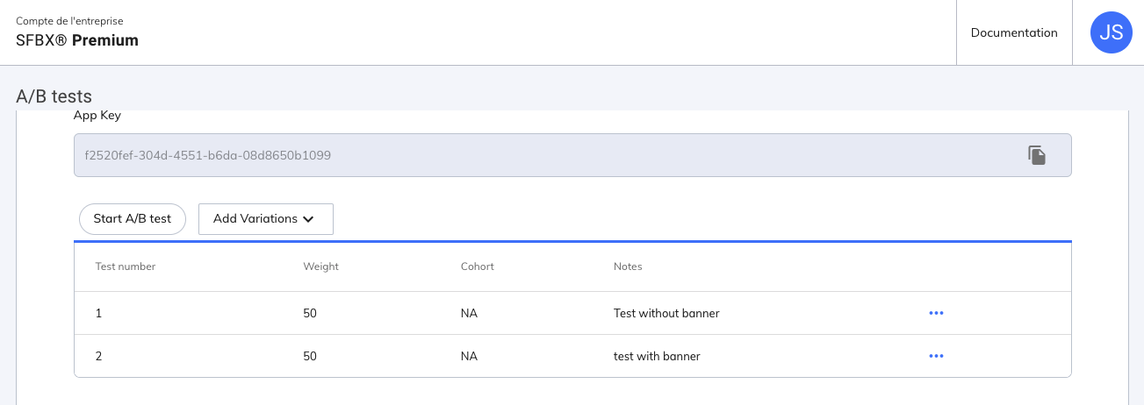Image resolution: width=1144 pixels, height=405 pixels.
Task: Click the SFBX® Premium company account name
Action: [x=77, y=40]
